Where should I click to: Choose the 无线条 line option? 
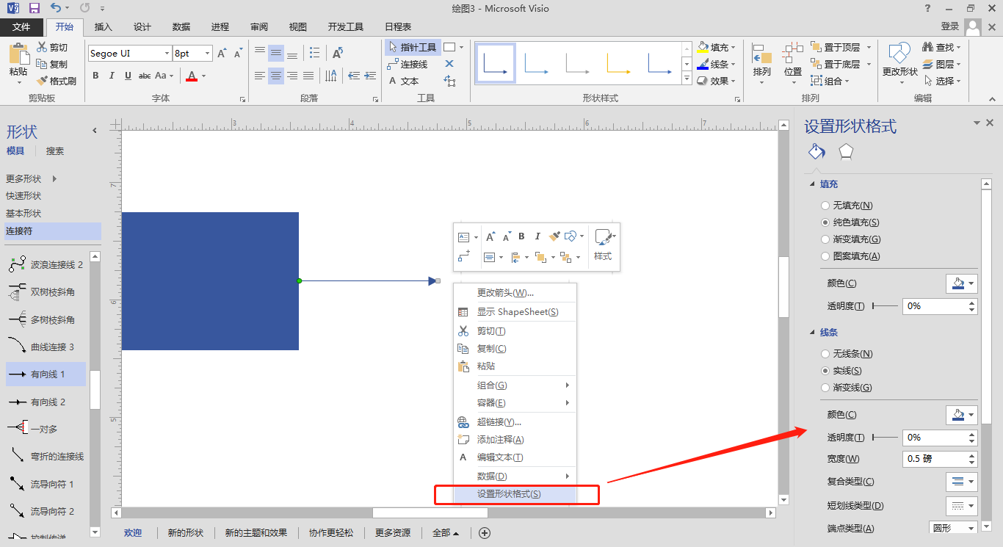[825, 354]
